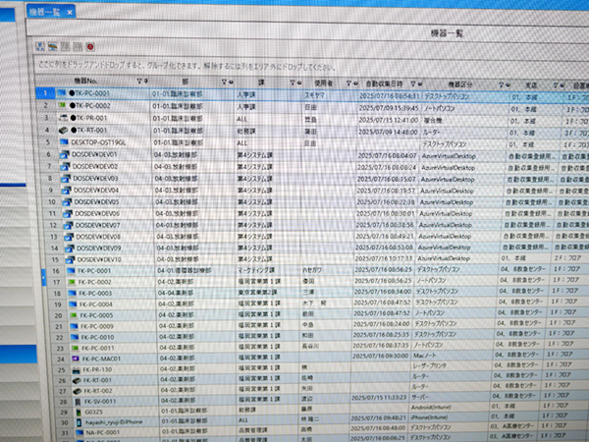Select row number 1 header
Screen dimensions: 589x442
[45, 93]
